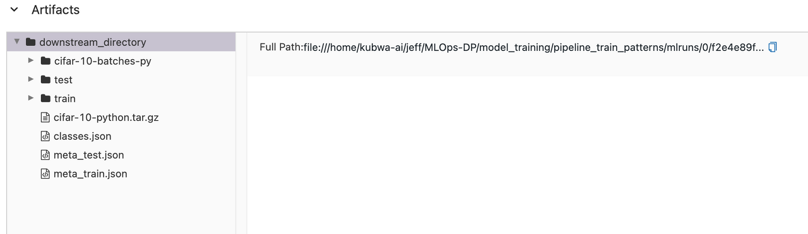808x234 pixels.
Task: Open meta_test.json in the artifact tree
Action: (x=89, y=155)
